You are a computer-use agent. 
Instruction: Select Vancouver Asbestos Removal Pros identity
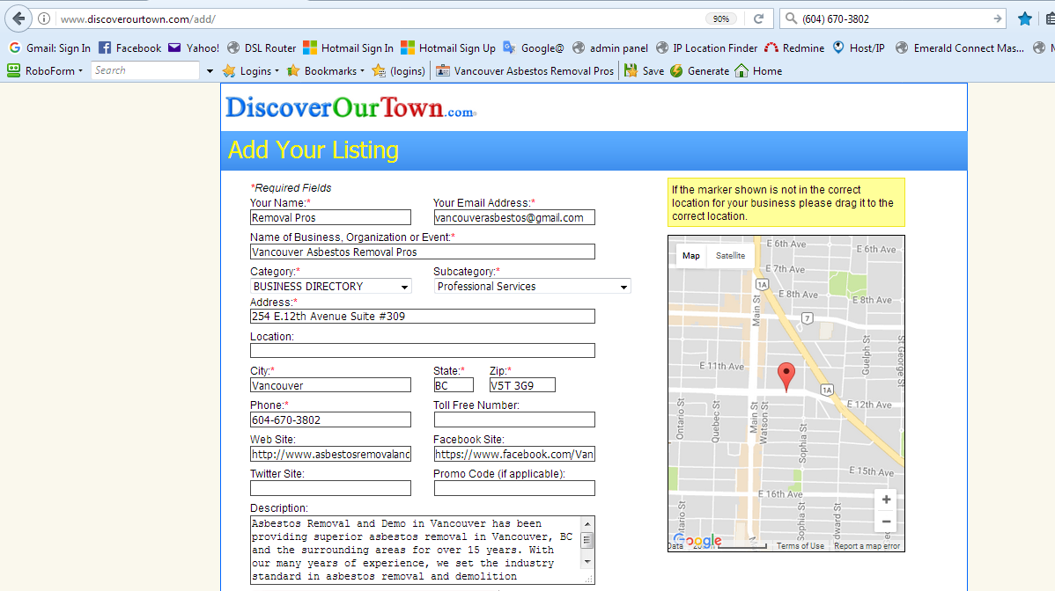(525, 70)
